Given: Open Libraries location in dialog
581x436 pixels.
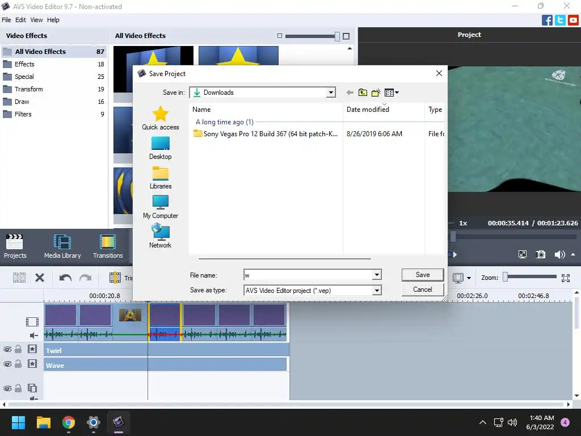Looking at the screenshot, I should click(161, 178).
